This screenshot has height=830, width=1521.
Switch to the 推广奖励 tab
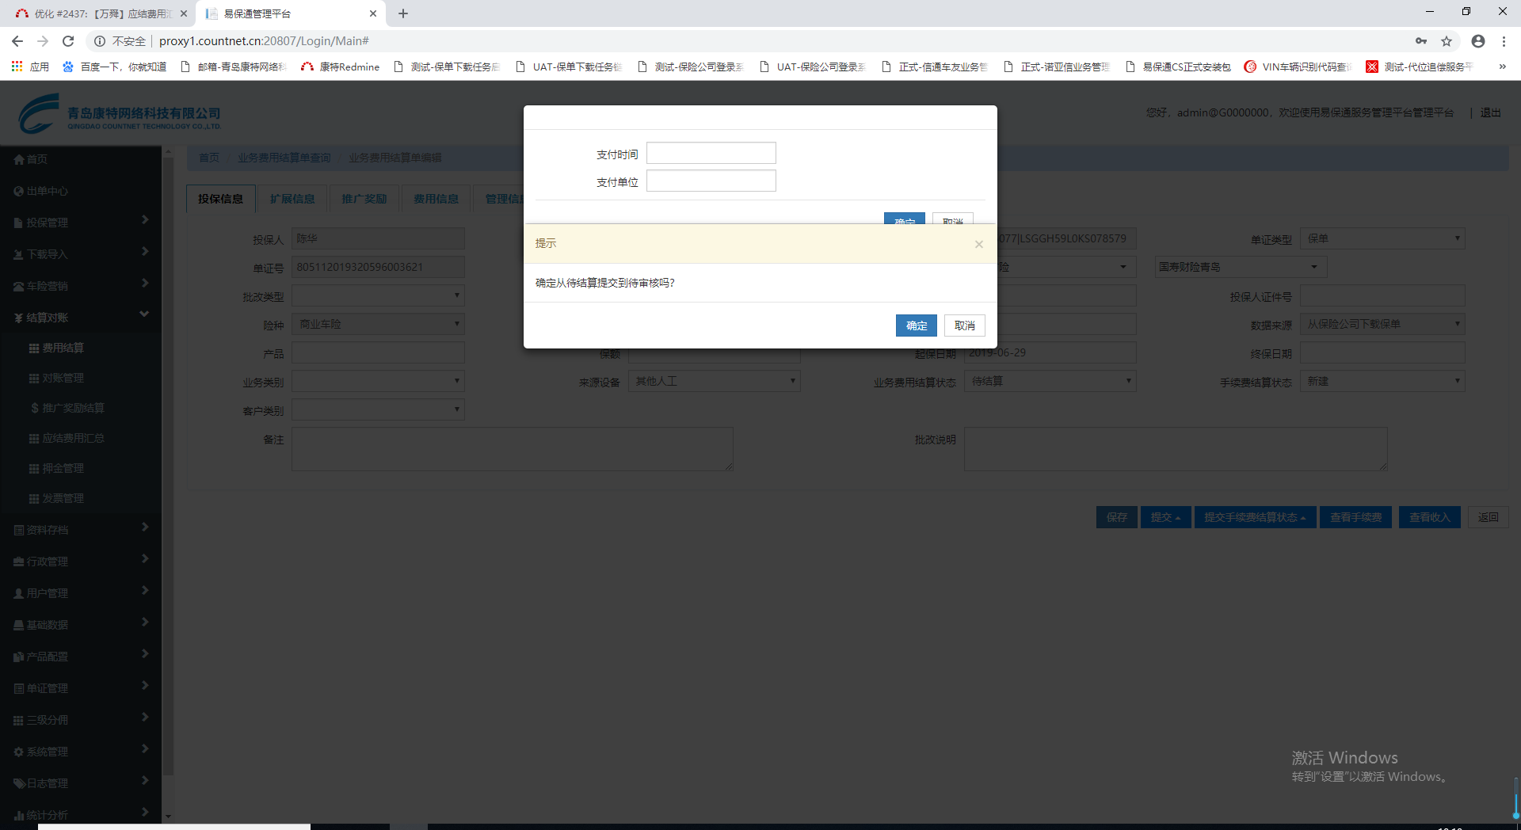point(364,199)
